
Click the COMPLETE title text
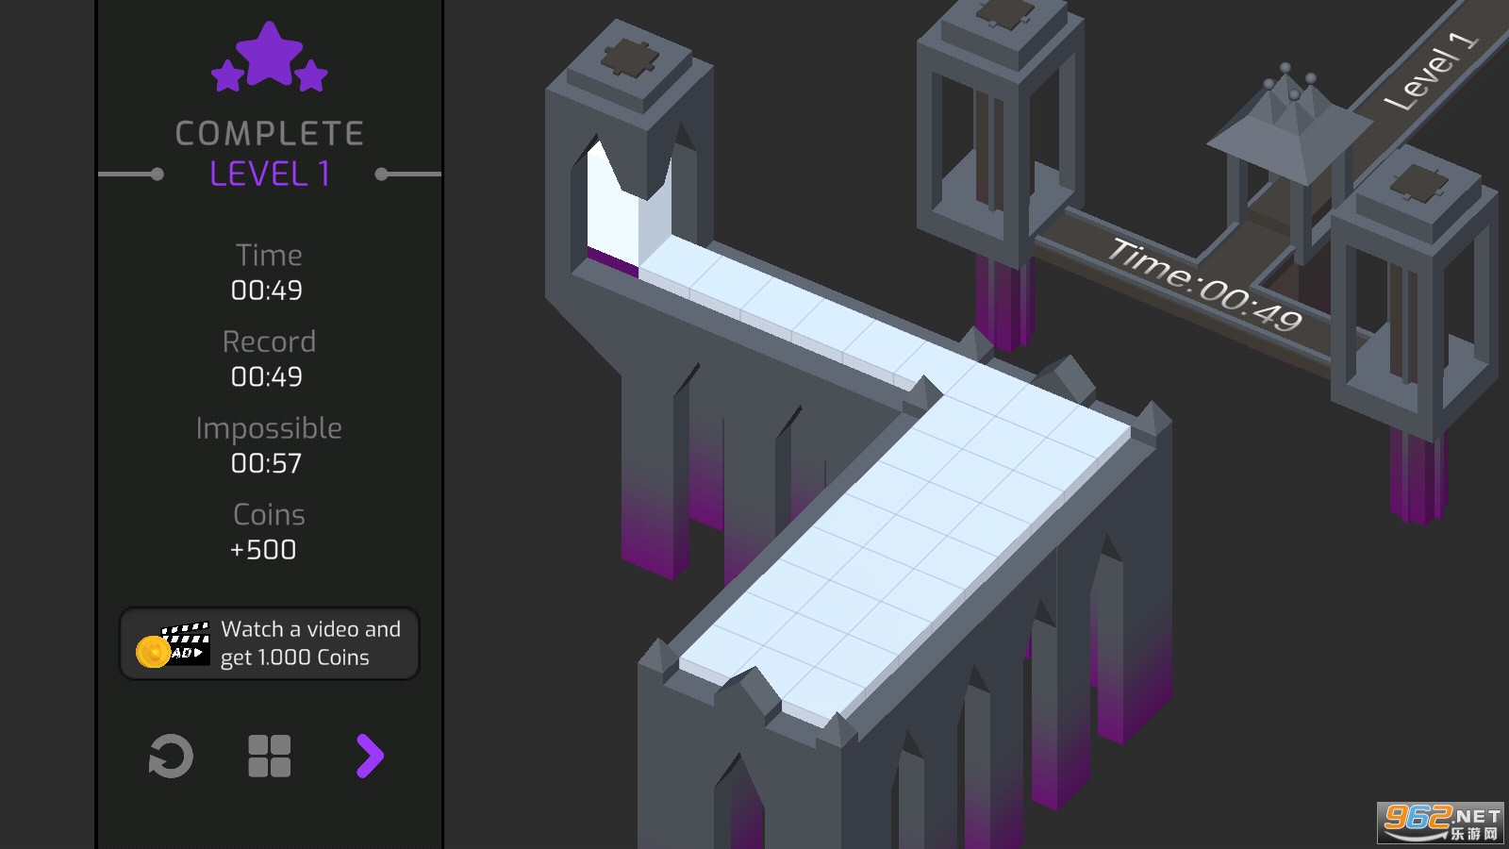270,134
